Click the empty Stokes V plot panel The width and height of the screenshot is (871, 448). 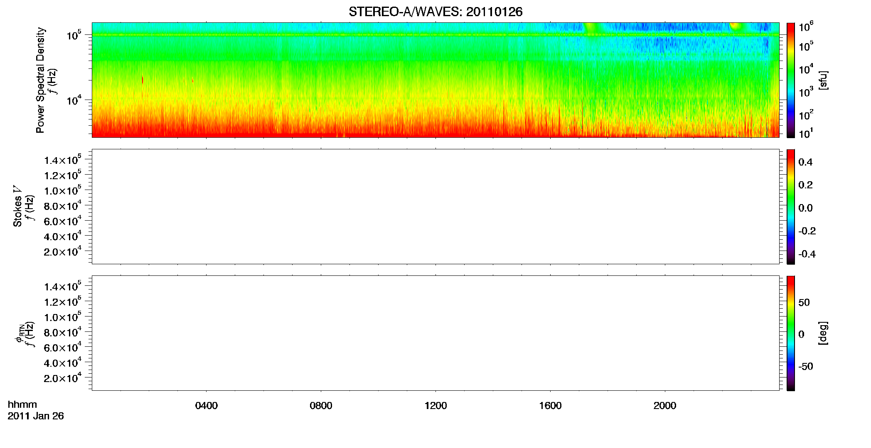pos(435,207)
